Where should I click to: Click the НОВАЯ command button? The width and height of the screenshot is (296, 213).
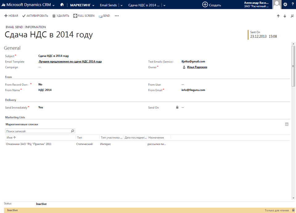tap(11, 16)
